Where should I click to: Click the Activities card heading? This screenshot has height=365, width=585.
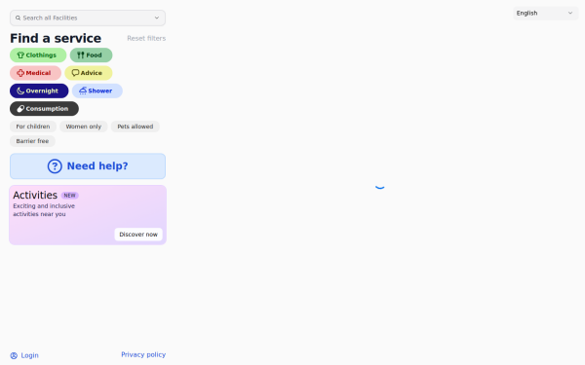(x=35, y=196)
